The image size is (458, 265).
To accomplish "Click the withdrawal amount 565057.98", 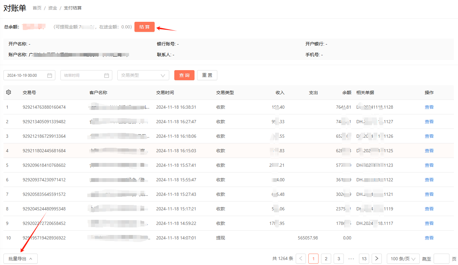I will (x=308, y=238).
